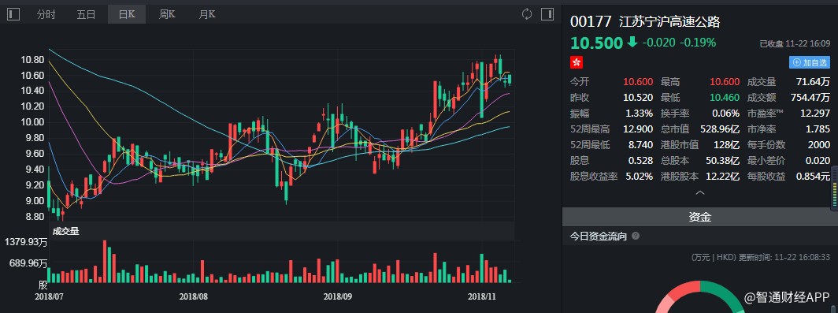This screenshot has height=313, width=838.
Task: Click the 52周最低 value 8.740
Action: [x=640, y=144]
